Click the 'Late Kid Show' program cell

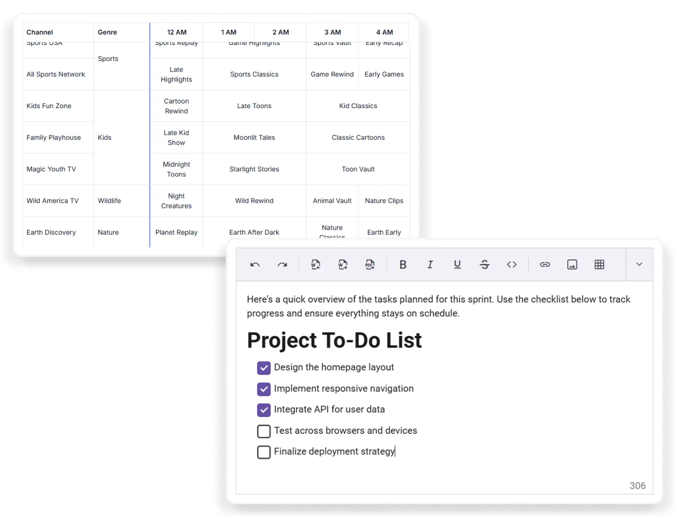pos(177,138)
